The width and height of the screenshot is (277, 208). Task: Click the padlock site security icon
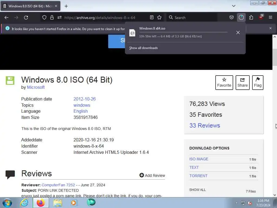coord(52,17)
